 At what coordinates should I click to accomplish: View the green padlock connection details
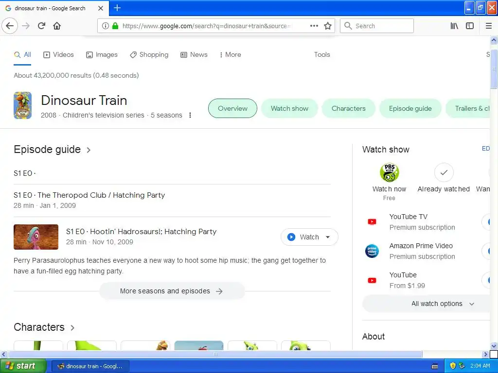[115, 26]
